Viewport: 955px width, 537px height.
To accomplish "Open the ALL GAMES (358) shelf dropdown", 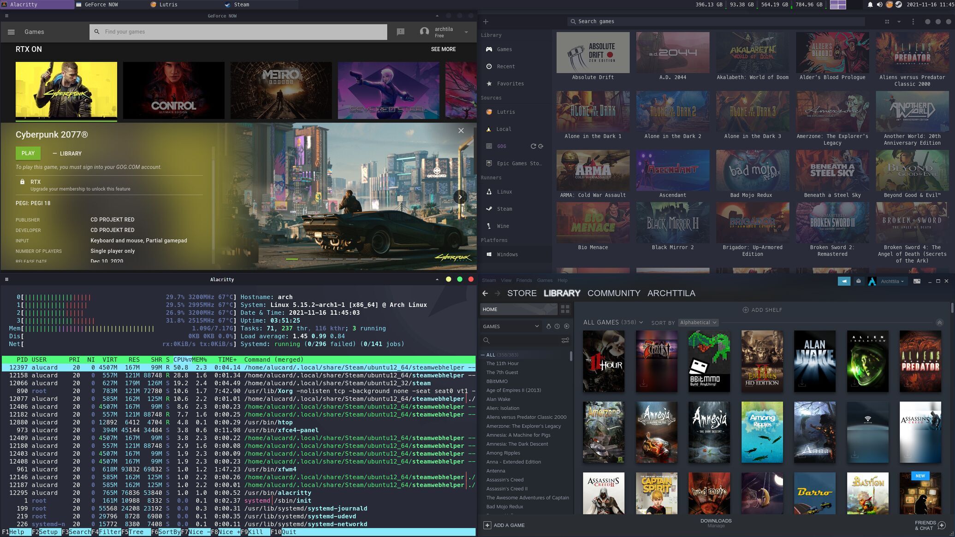I will [x=641, y=323].
